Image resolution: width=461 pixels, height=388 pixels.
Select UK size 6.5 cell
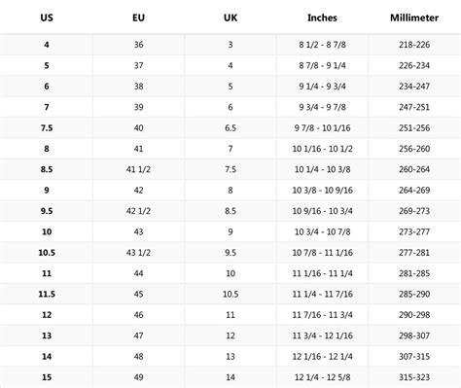230,127
